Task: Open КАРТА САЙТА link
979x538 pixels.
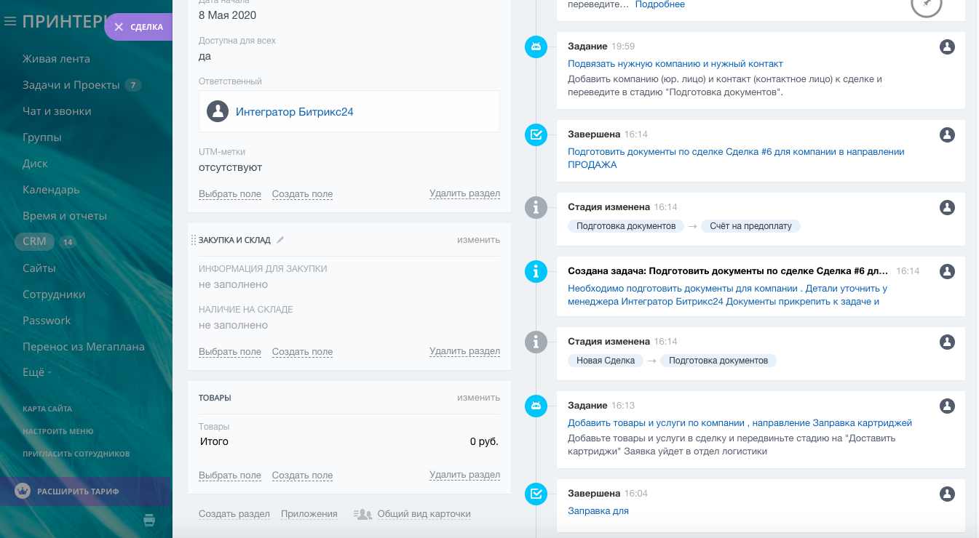Action: pyautogui.click(x=47, y=409)
